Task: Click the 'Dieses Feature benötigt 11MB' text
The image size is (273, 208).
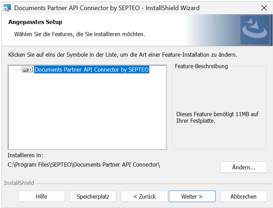Action: click(217, 117)
